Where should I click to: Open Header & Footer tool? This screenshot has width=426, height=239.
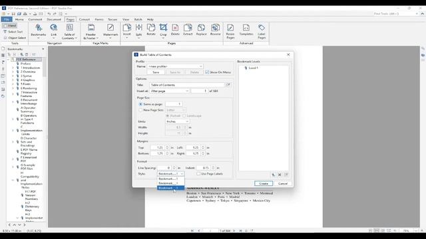(x=91, y=31)
